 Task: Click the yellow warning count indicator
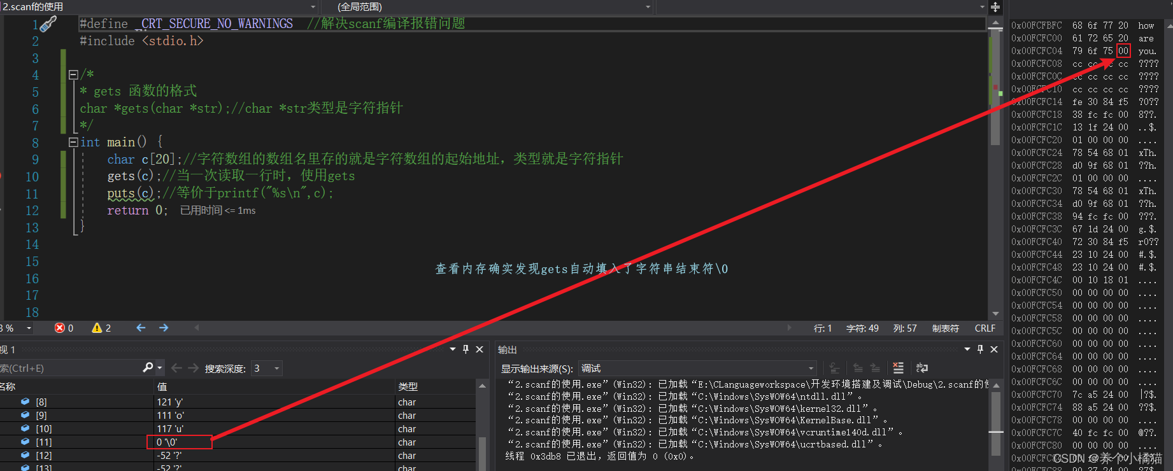[101, 328]
